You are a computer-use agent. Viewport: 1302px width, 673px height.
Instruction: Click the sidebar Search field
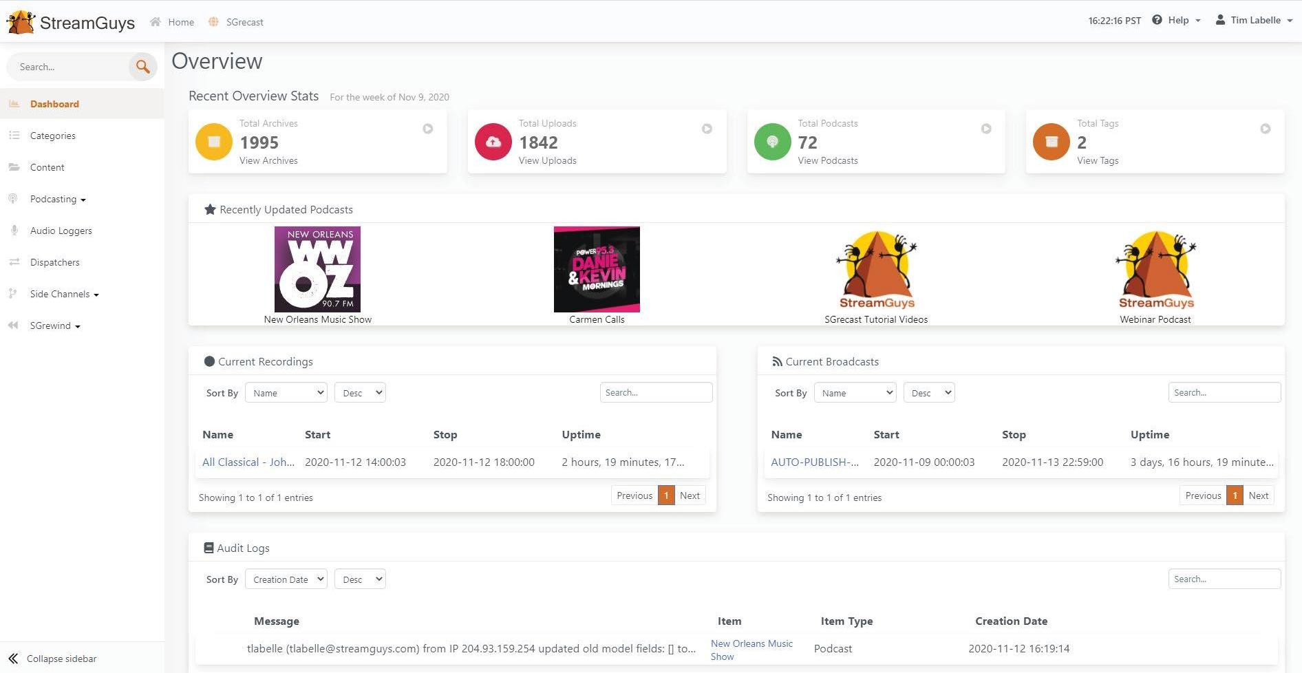point(67,67)
